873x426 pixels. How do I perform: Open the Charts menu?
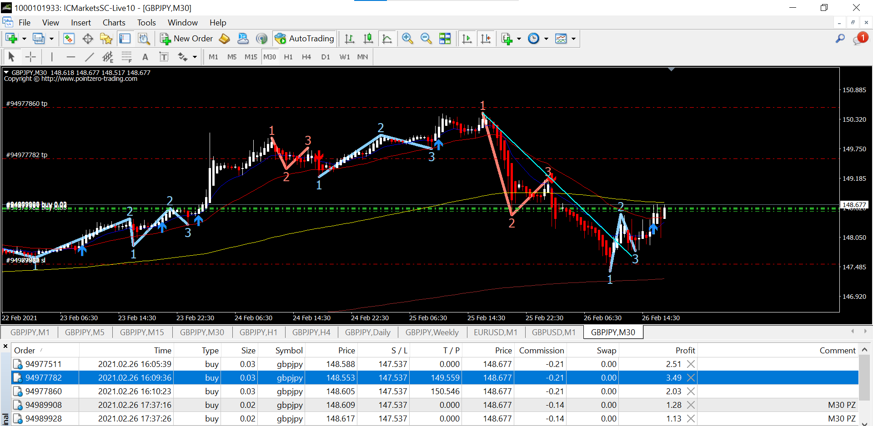pyautogui.click(x=114, y=23)
